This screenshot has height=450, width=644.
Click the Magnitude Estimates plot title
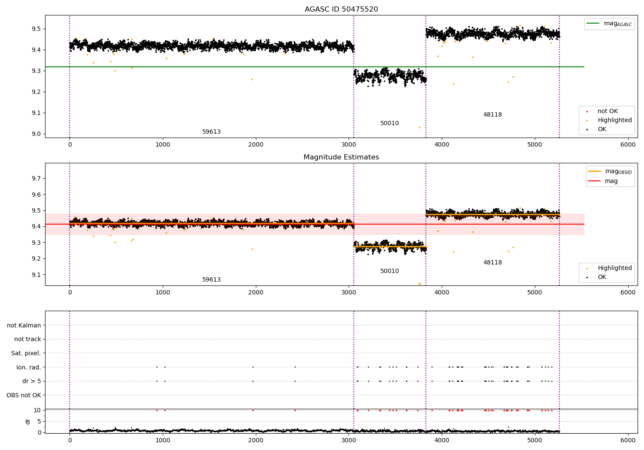pyautogui.click(x=341, y=157)
